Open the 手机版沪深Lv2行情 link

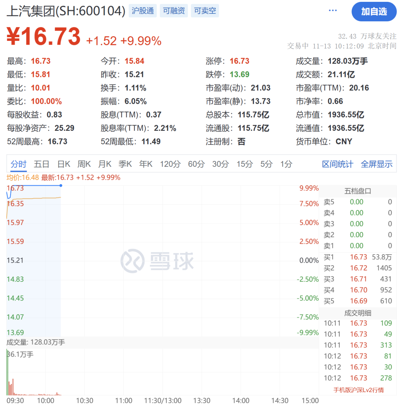coord(358,390)
